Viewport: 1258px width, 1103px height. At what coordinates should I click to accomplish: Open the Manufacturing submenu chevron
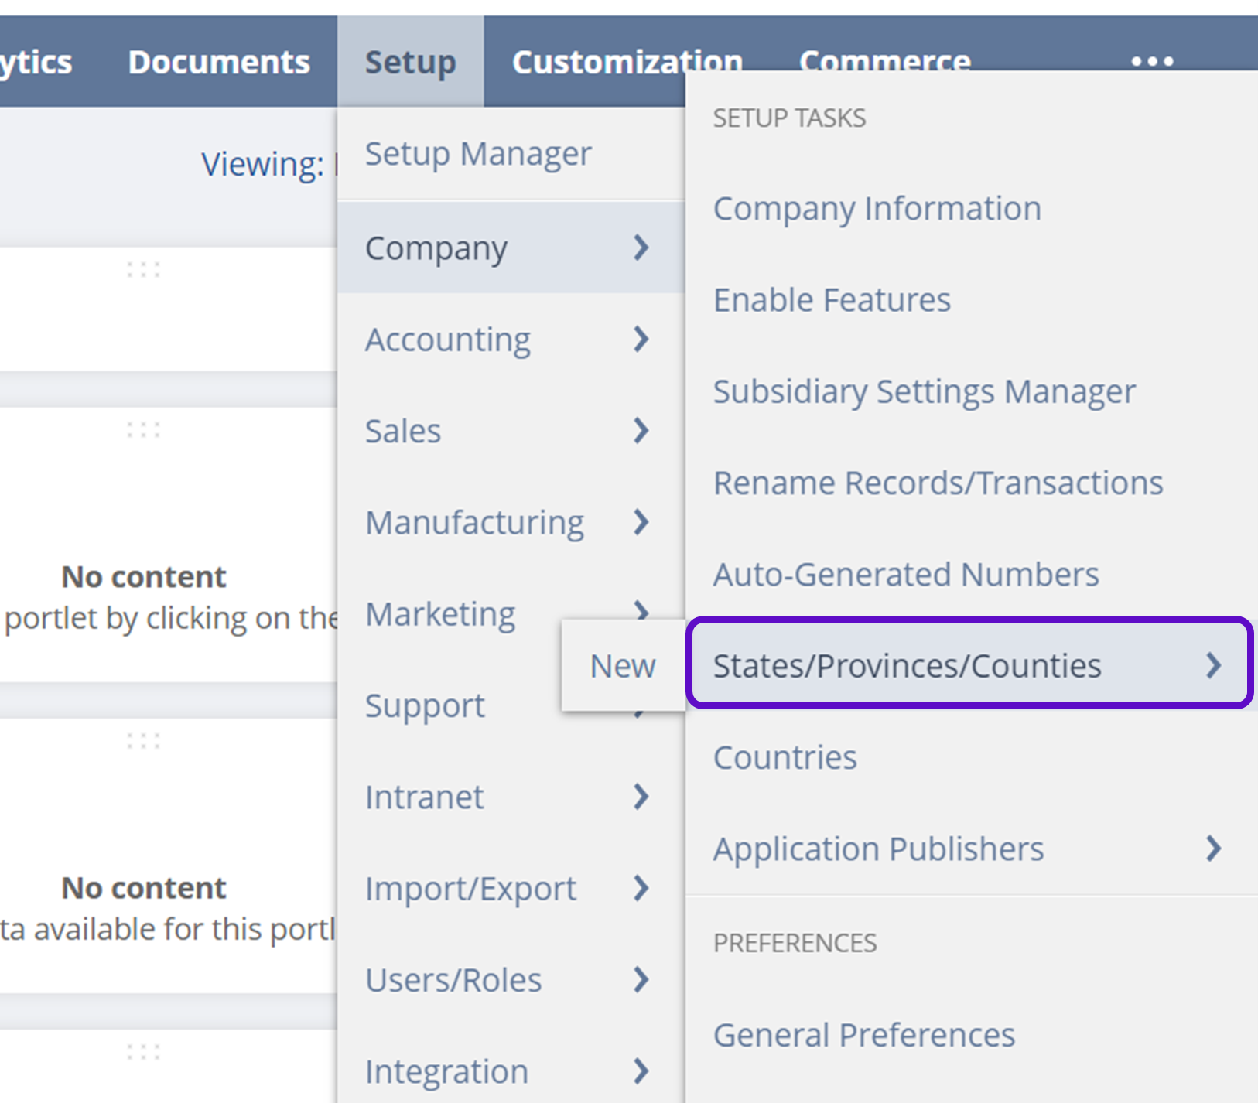(641, 522)
